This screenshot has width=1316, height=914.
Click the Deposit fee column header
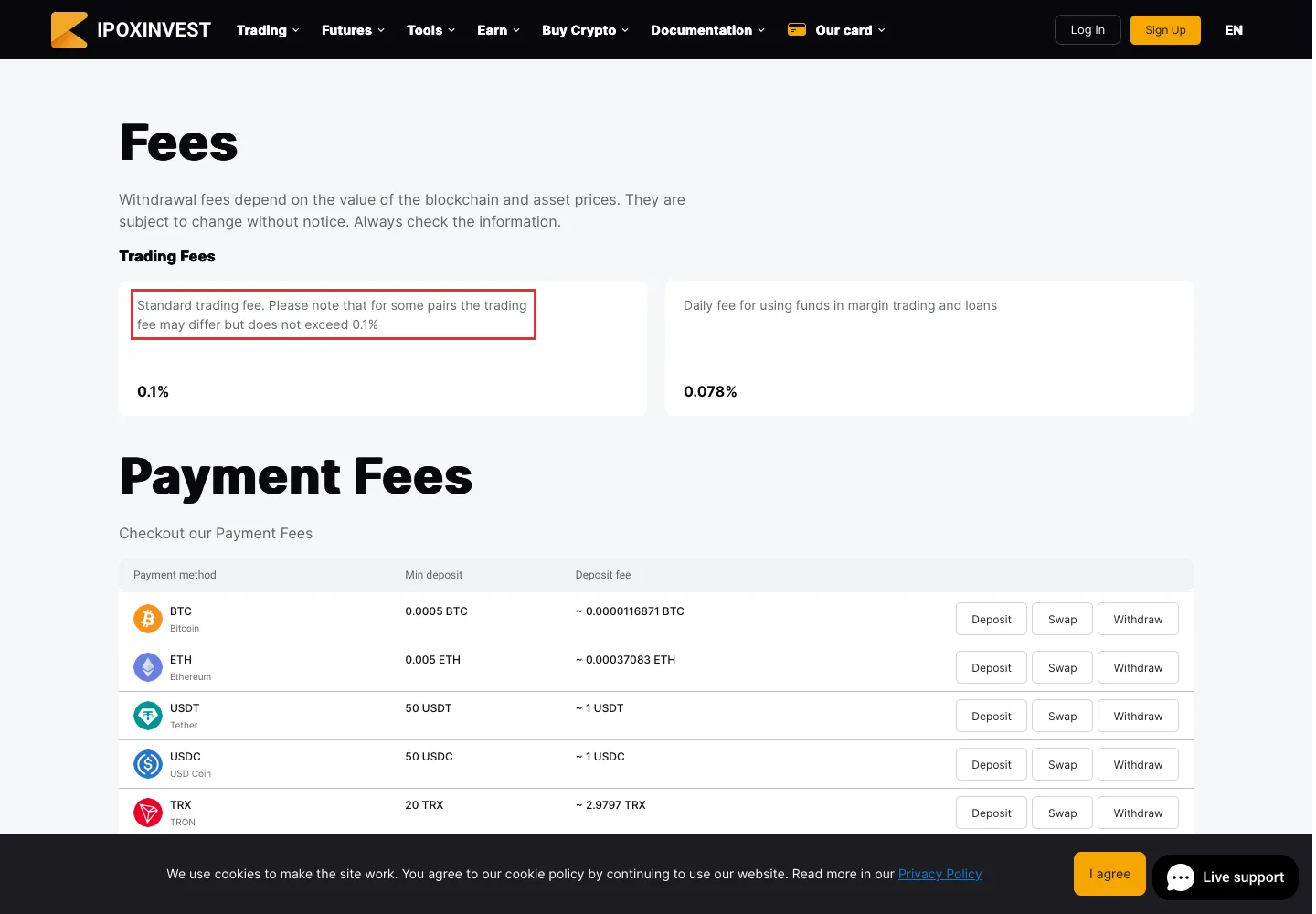[x=603, y=575]
